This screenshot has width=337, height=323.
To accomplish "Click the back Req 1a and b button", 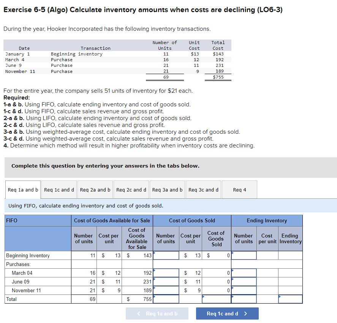I will 157,313.
